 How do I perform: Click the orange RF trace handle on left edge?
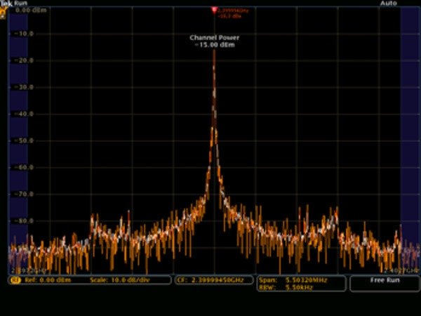click(4, 14)
